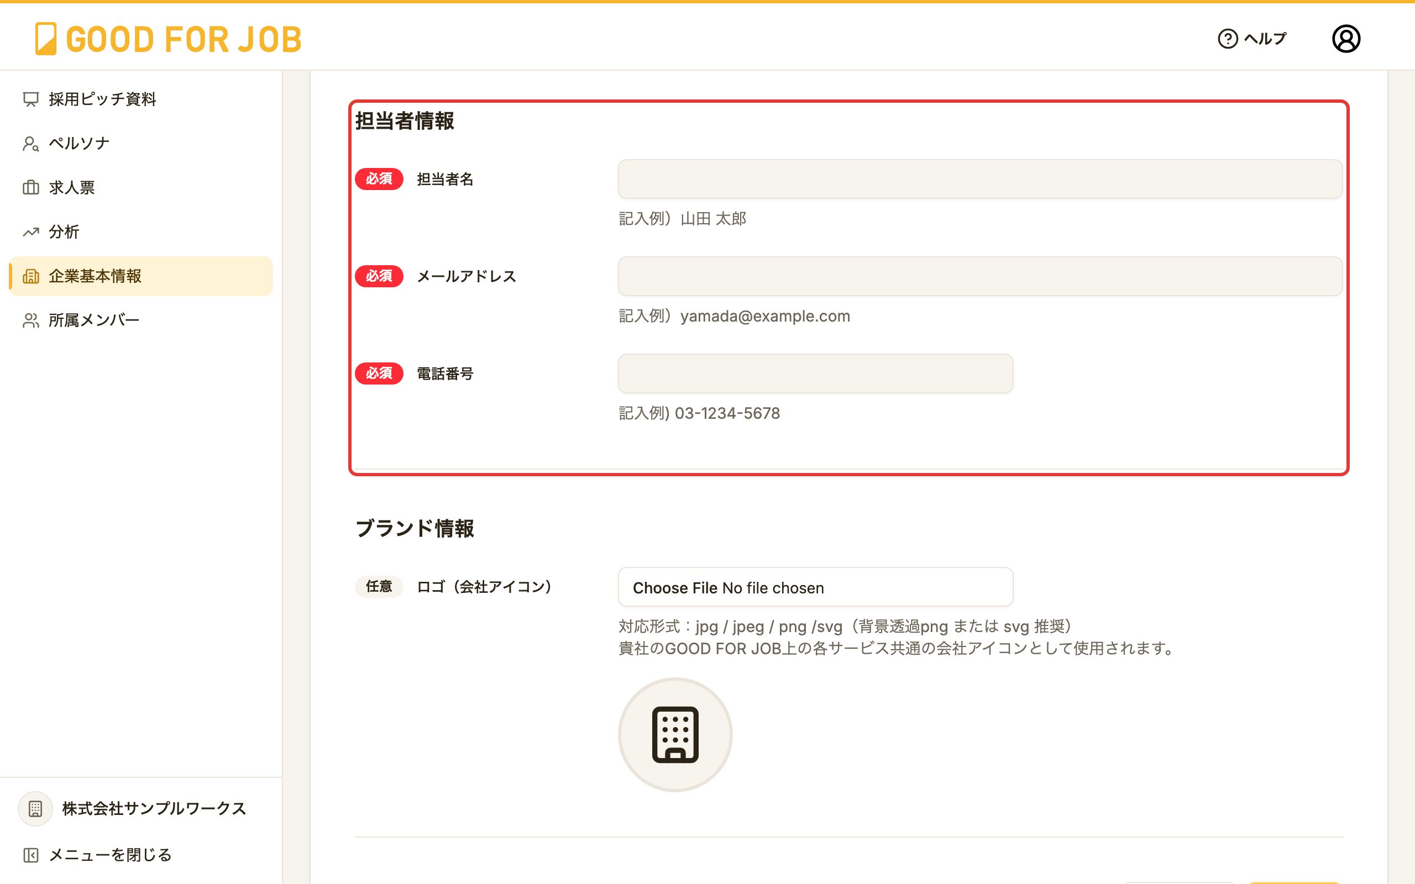Image resolution: width=1415 pixels, height=884 pixels.
Task: Open the 分析 sidebar item
Action: [141, 232]
